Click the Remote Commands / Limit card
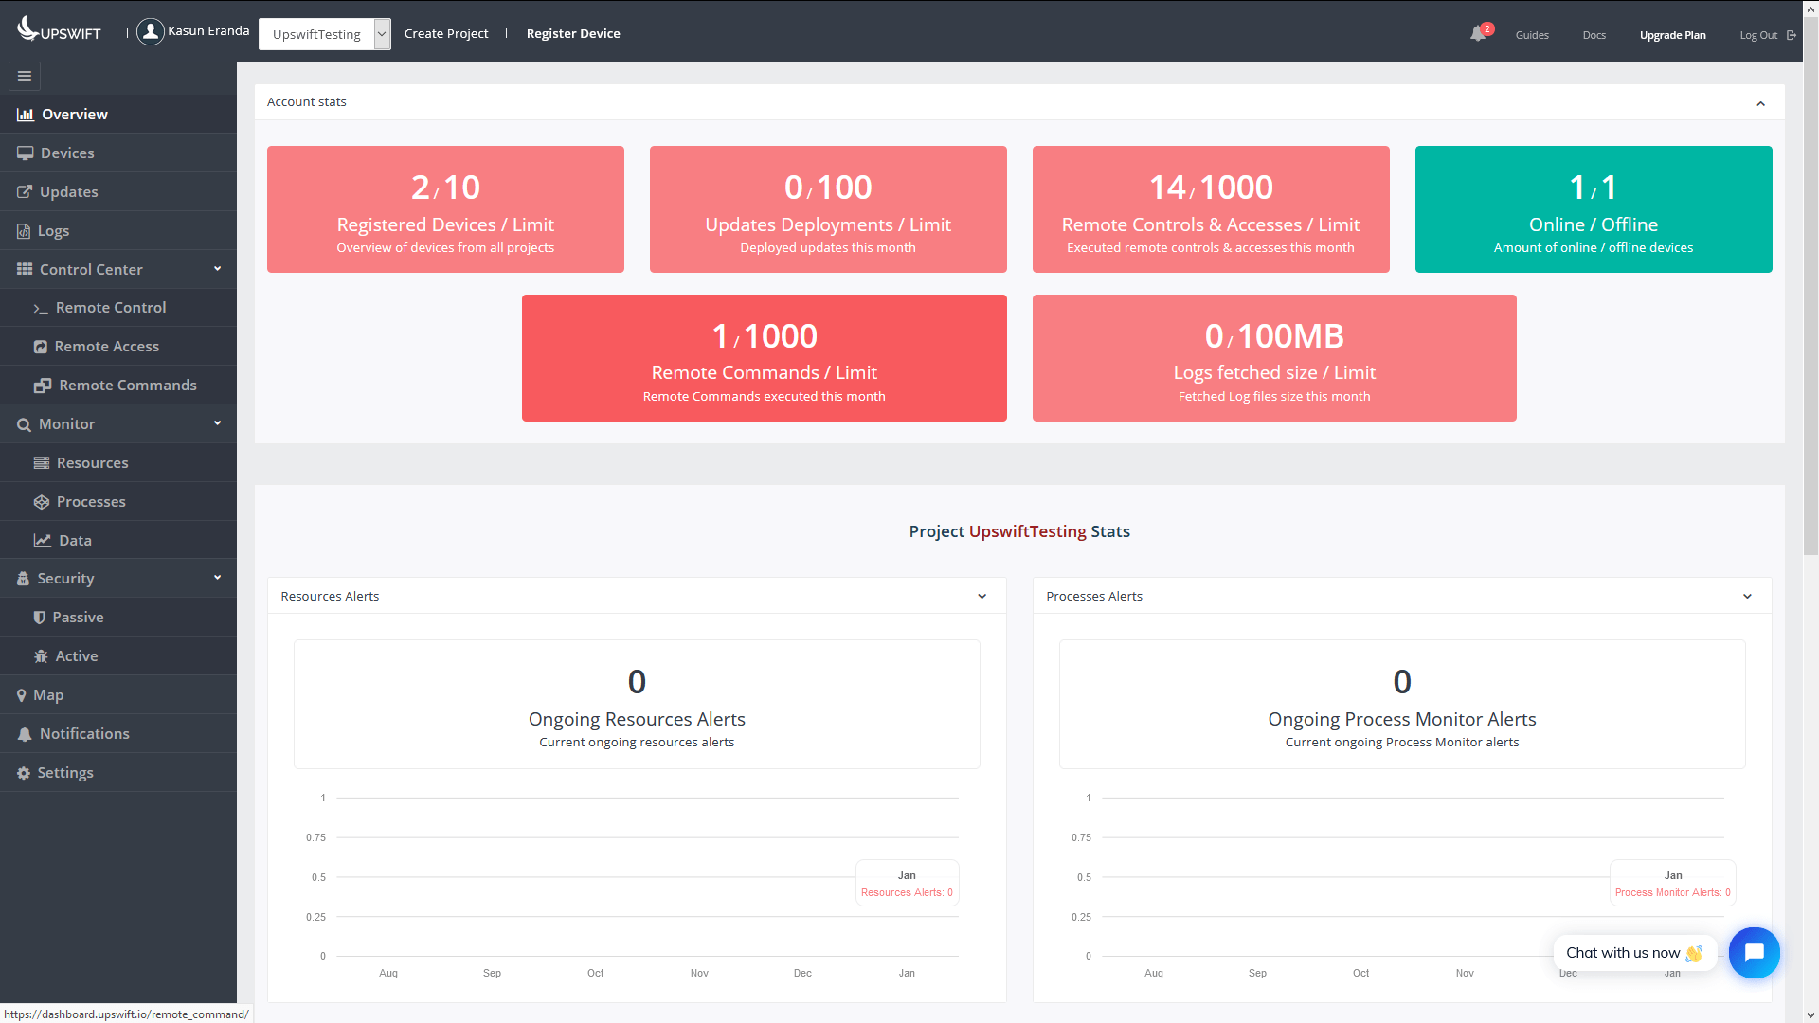 coord(765,358)
